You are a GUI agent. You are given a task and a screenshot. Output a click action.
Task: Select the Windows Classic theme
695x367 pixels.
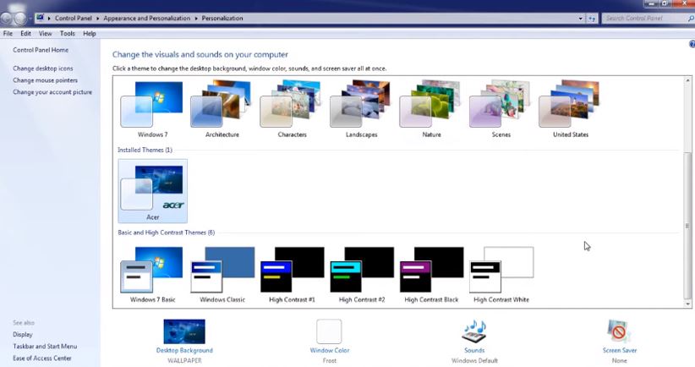click(x=223, y=269)
